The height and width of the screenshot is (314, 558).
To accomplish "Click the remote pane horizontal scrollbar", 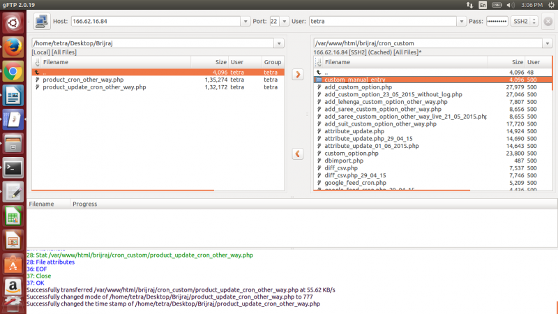I will (392, 190).
